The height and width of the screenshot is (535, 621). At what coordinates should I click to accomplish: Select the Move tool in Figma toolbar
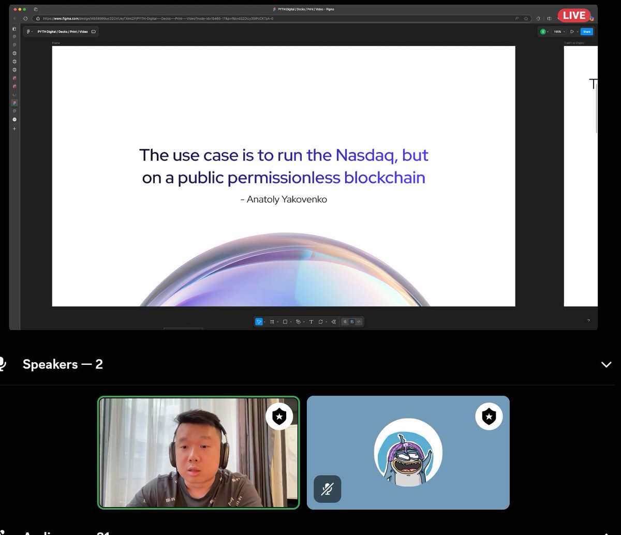(259, 322)
